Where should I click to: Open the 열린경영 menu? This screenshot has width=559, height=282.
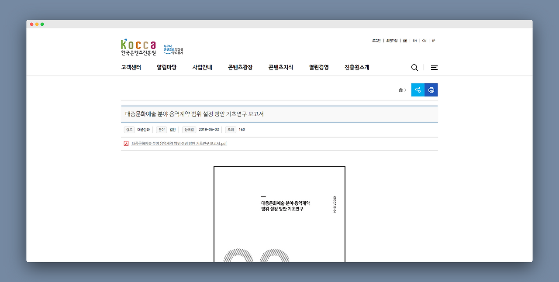319,67
